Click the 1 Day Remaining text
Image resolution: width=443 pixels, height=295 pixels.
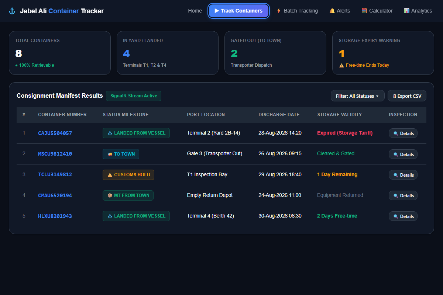[337, 174]
